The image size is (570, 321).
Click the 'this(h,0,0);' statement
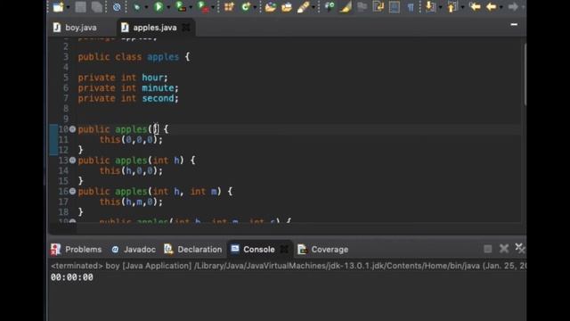(131, 170)
